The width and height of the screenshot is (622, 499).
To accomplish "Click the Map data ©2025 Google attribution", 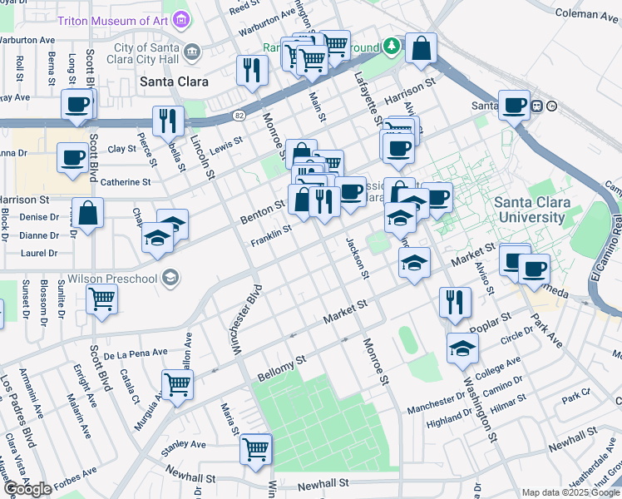I will coord(570,492).
